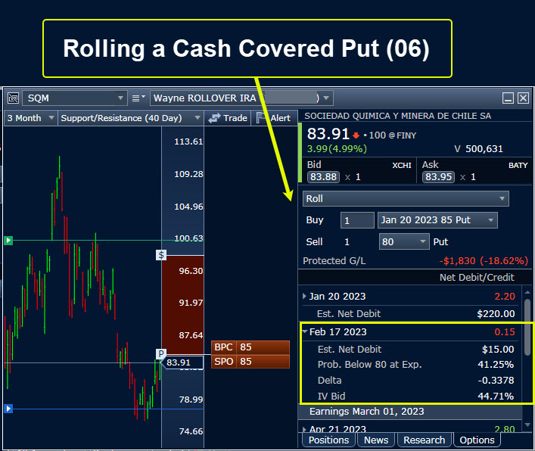The image size is (535, 451).
Task: Open the Roll strategy dropdown
Action: (x=502, y=198)
